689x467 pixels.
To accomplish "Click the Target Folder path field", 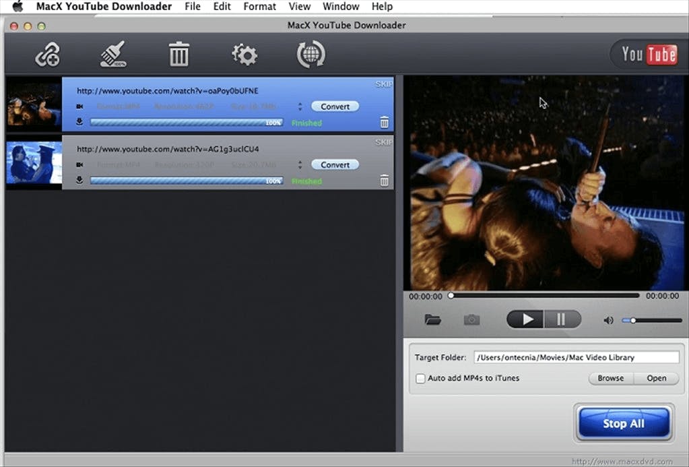I will (x=576, y=358).
